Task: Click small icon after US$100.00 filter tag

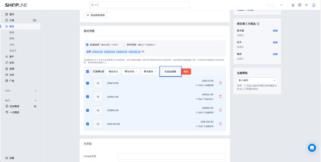Action: (143, 52)
